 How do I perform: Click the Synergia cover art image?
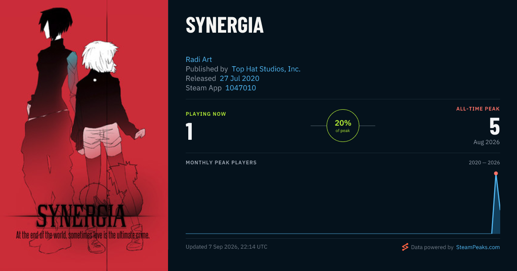(84, 135)
